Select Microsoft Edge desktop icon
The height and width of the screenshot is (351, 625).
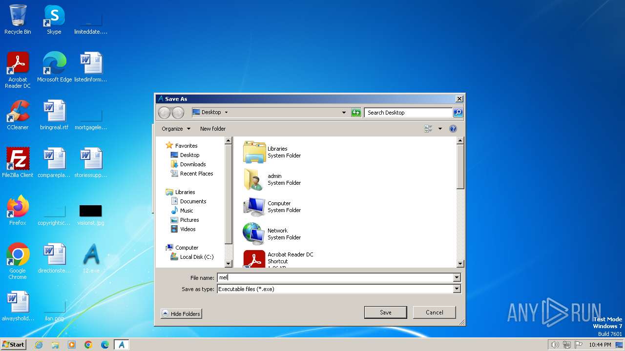[x=54, y=67]
